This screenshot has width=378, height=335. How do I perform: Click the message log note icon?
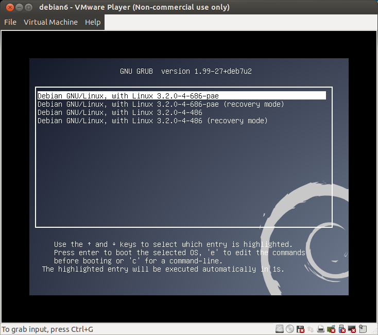pyautogui.click(x=363, y=329)
